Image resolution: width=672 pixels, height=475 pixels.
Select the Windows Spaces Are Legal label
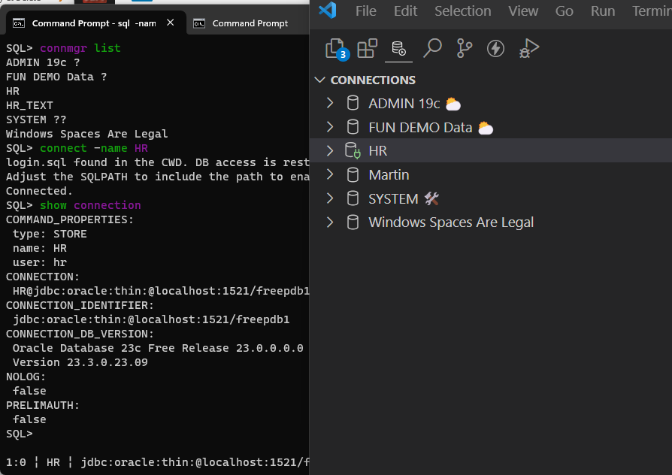[x=451, y=222]
